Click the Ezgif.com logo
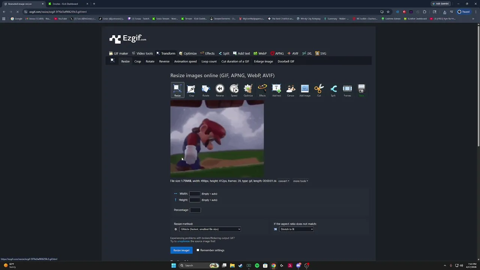Image resolution: width=480 pixels, height=270 pixels. (128, 39)
